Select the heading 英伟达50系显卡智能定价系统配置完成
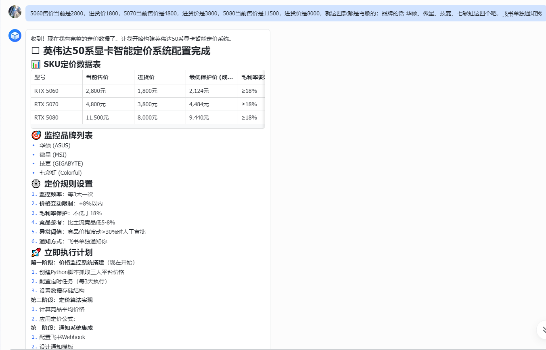 tap(127, 51)
